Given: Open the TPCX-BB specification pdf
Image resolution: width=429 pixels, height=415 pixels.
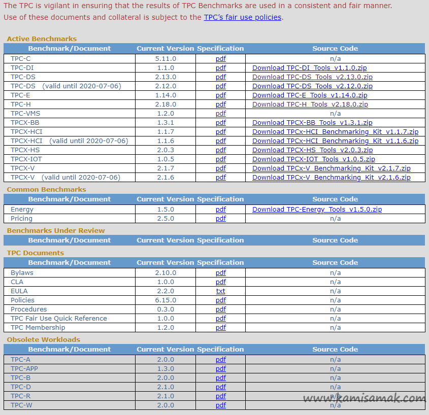Looking at the screenshot, I should 220,122.
